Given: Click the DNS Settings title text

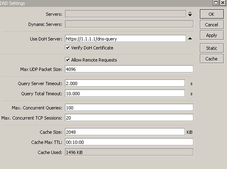Looking at the screenshot, I should (13, 3).
